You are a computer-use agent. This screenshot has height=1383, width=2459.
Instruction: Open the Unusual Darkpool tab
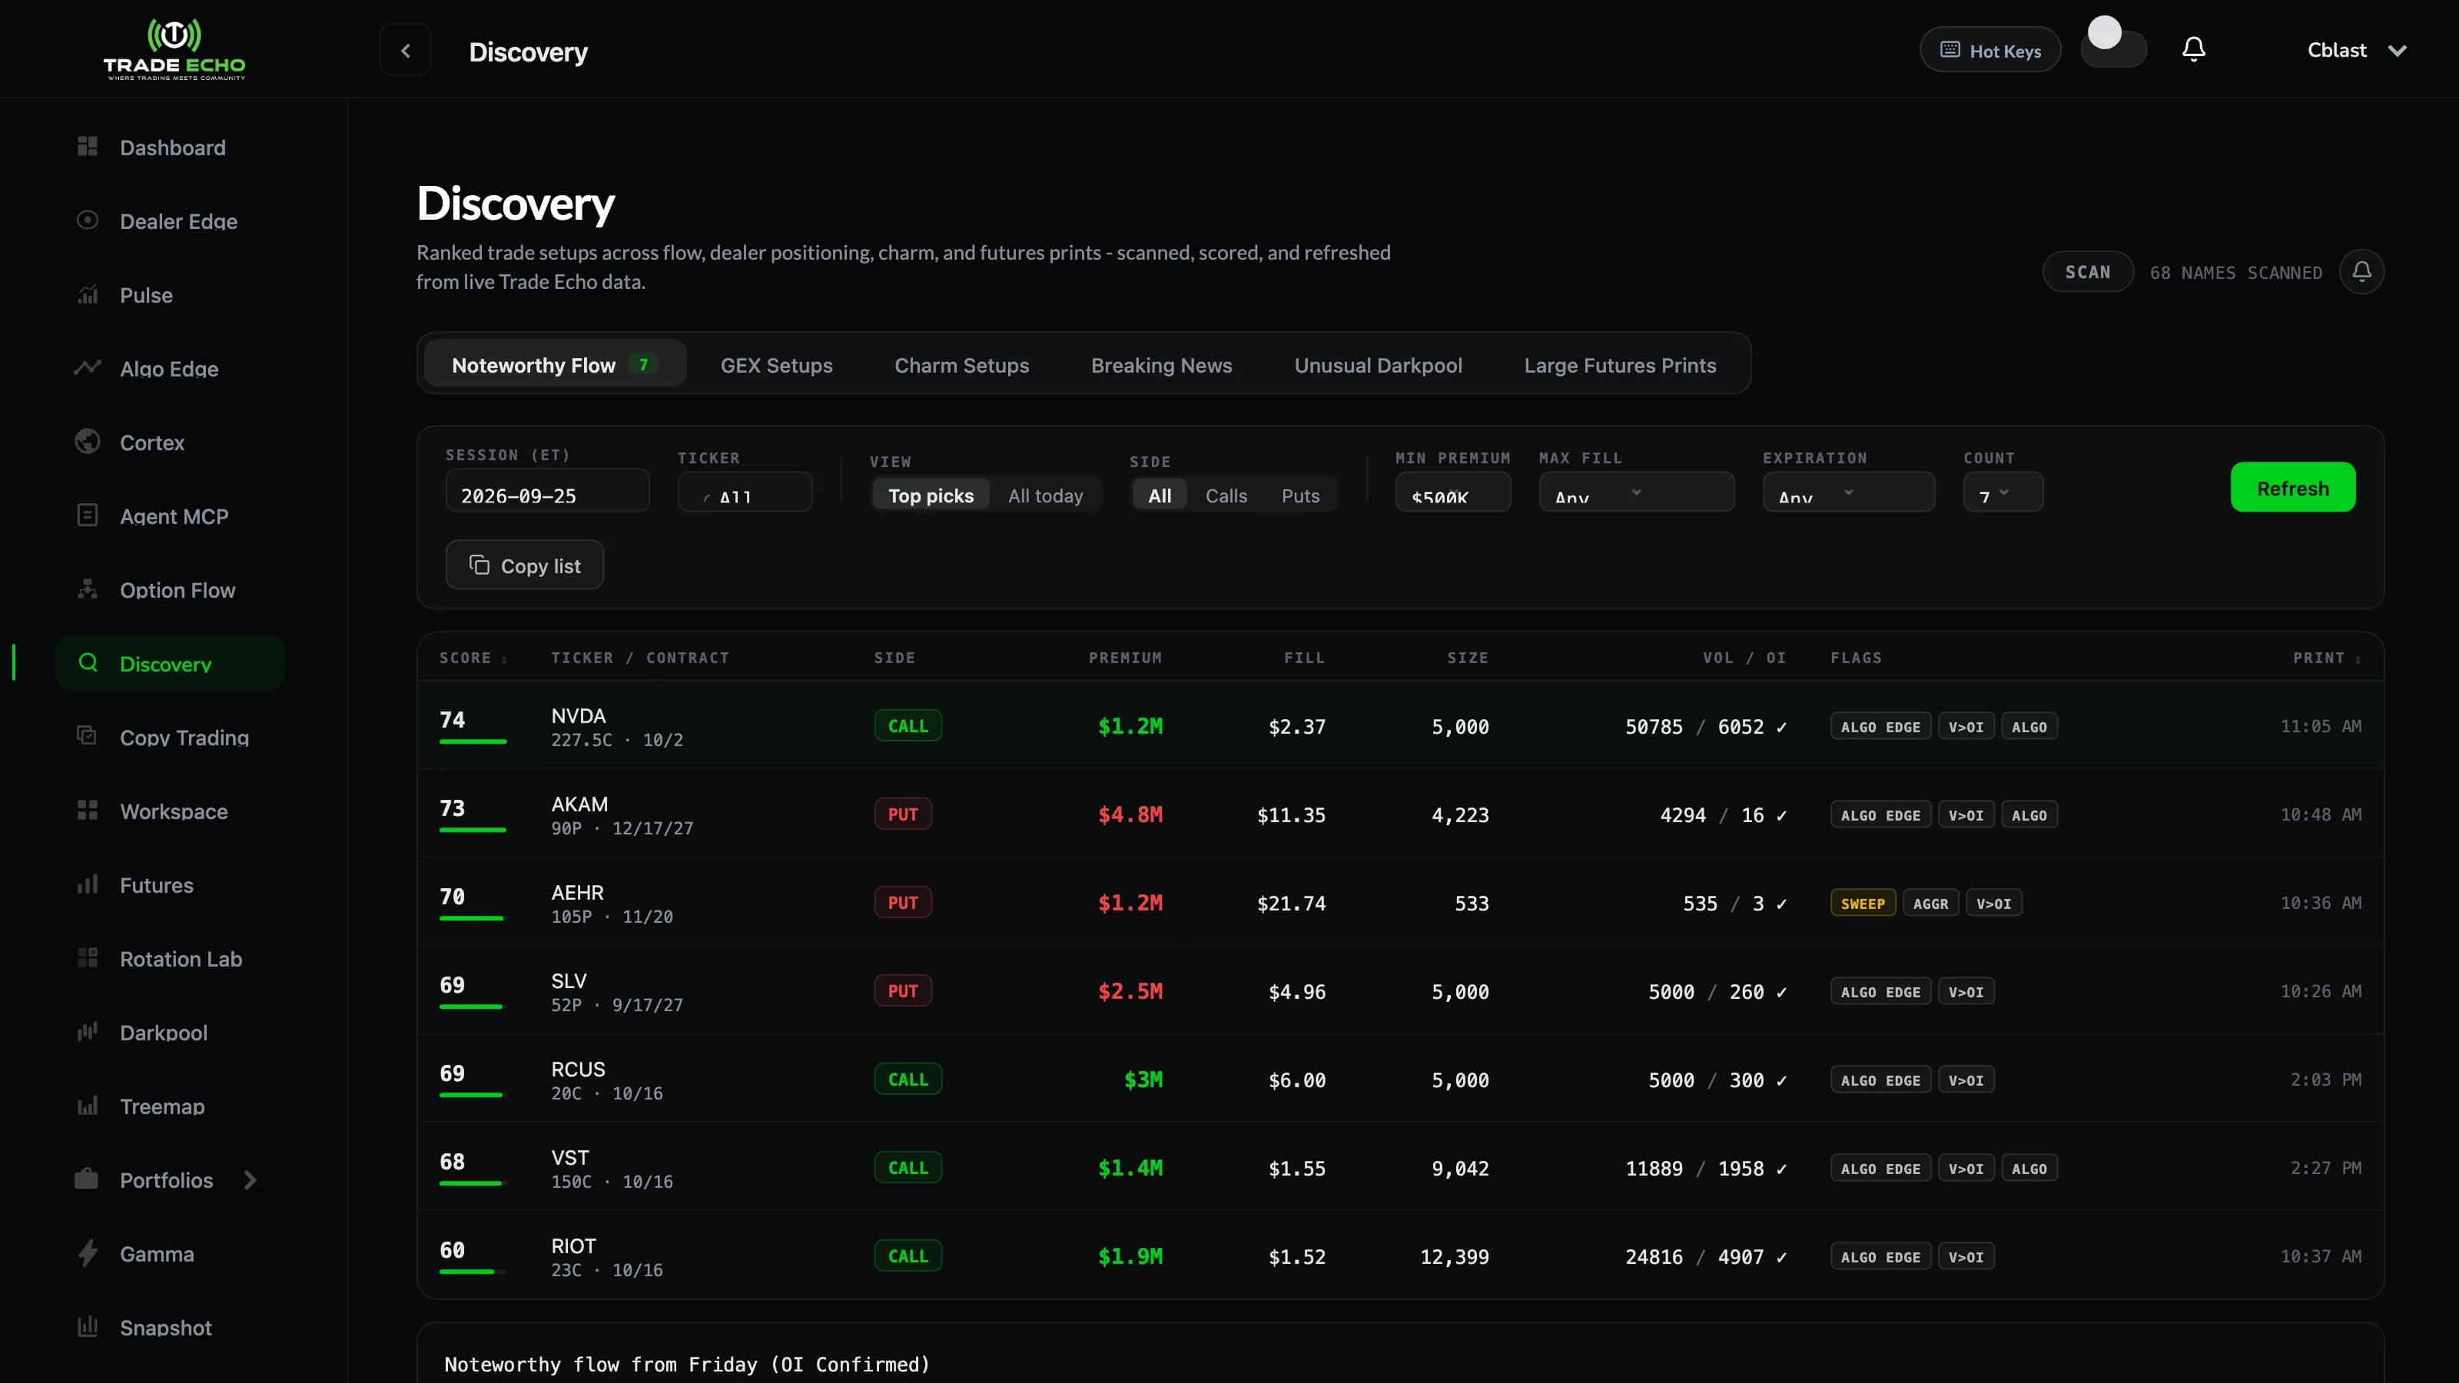coord(1378,365)
